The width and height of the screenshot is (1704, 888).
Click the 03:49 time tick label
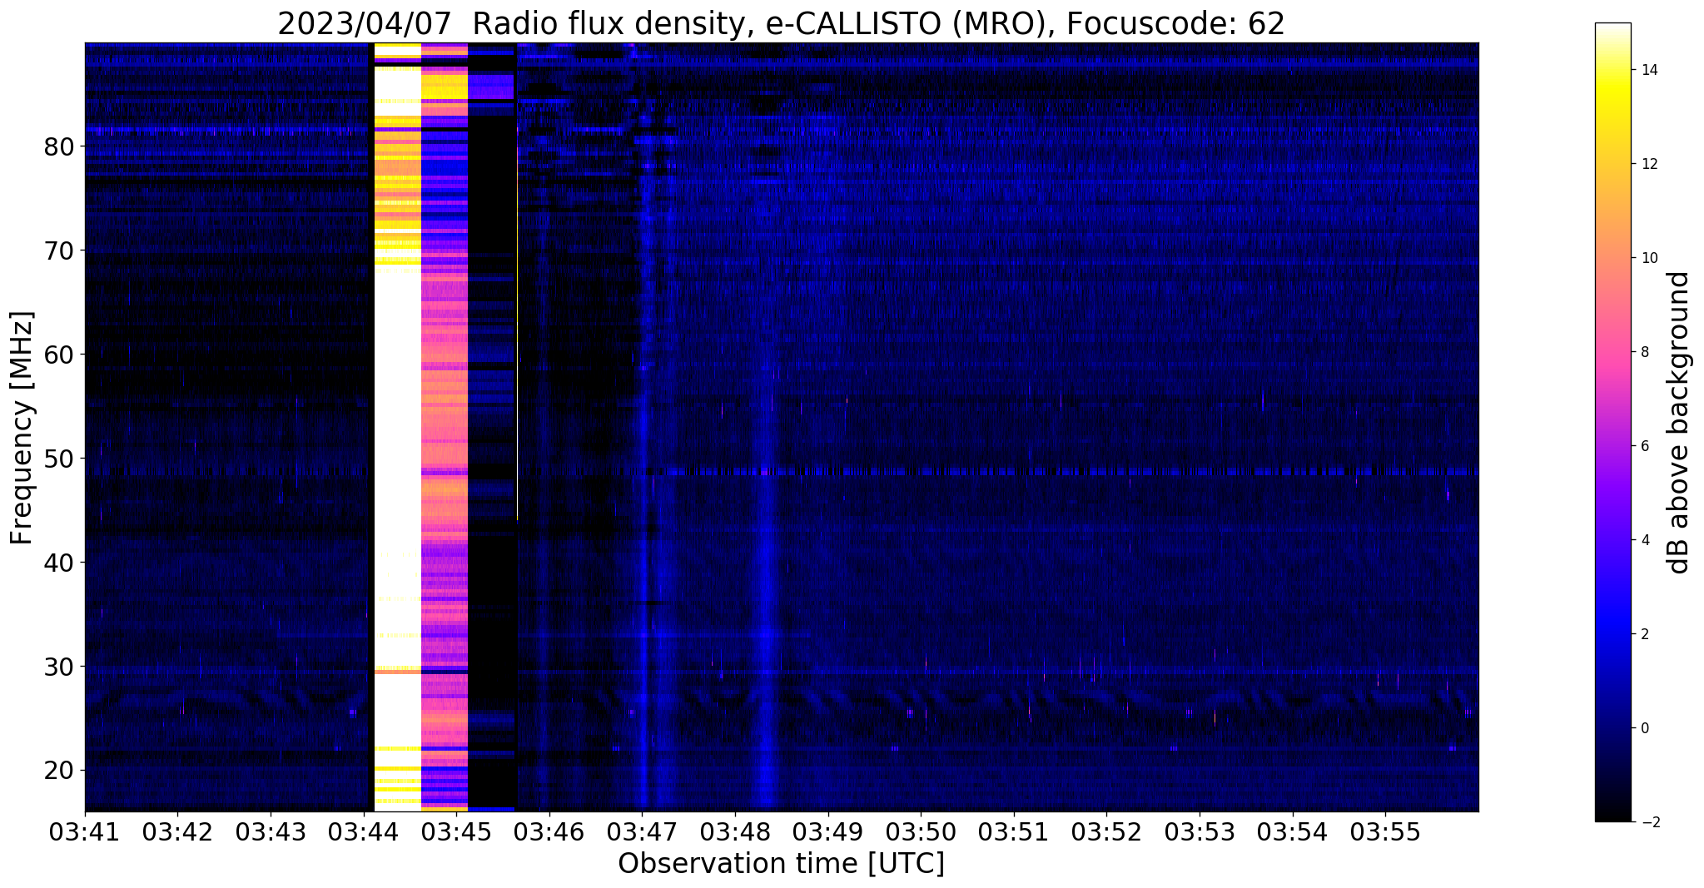[x=828, y=833]
